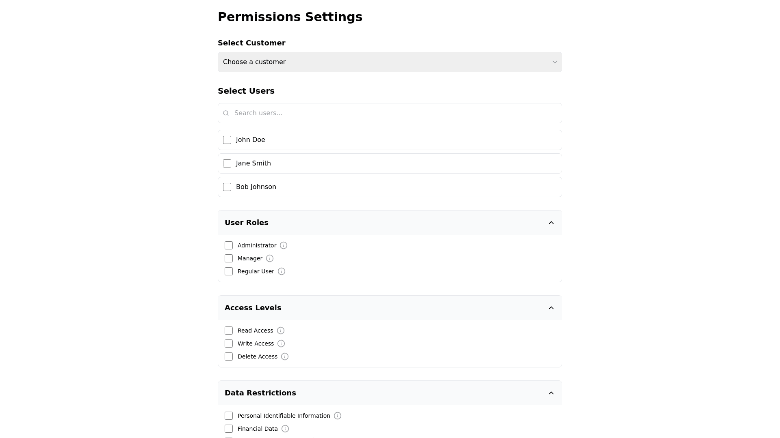This screenshot has height=438, width=780.
Task: Click the info icon next to Regular User
Action: coord(282,271)
